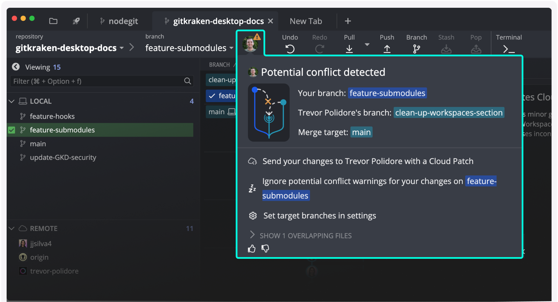The height and width of the screenshot is (302, 558).
Task: Click the Pop stash toolbar button
Action: 476,43
